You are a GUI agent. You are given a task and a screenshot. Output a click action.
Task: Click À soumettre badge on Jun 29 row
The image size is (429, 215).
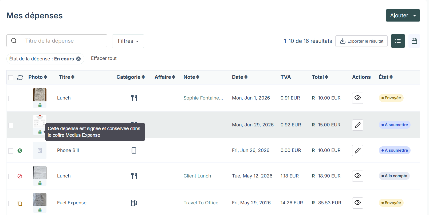click(395, 125)
